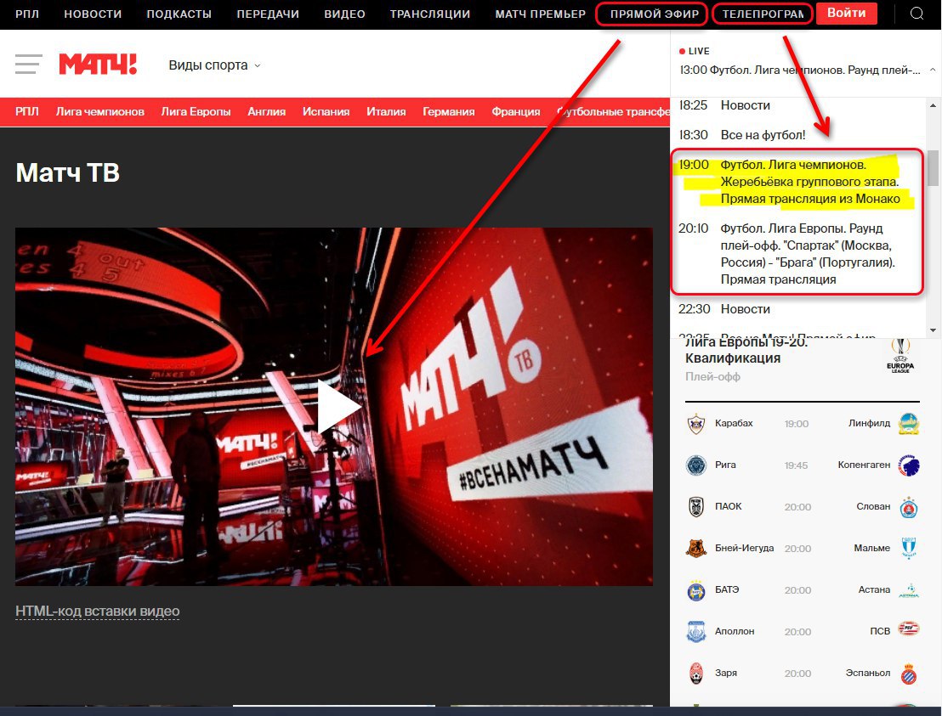The height and width of the screenshot is (716, 942).
Task: Select the Лига Европы tab
Action: [196, 111]
